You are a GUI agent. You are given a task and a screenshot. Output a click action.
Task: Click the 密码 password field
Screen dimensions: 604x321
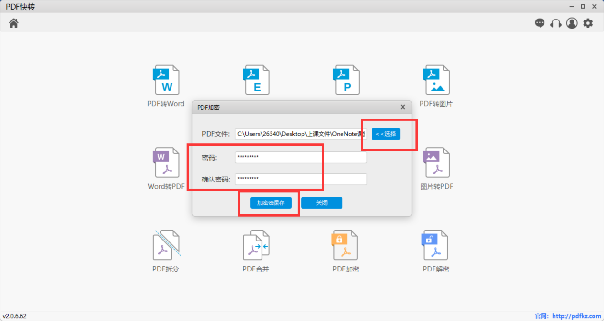[301, 157]
